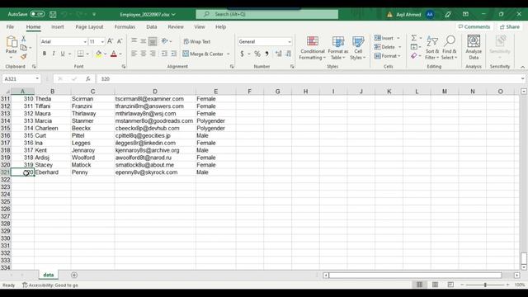The height and width of the screenshot is (297, 528).
Task: Apply Comma Style
Action: 266,54
